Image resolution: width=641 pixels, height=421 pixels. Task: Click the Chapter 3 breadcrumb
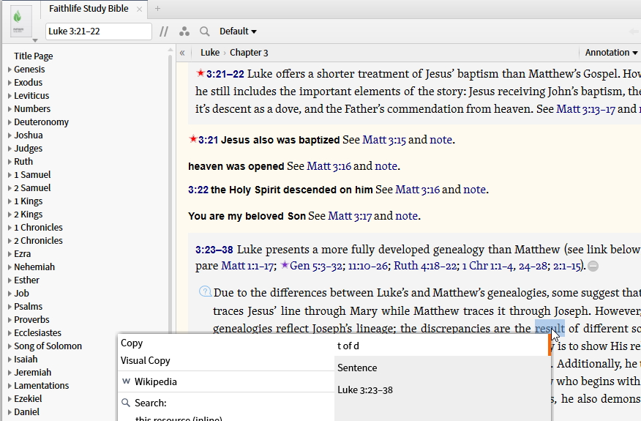pos(249,53)
